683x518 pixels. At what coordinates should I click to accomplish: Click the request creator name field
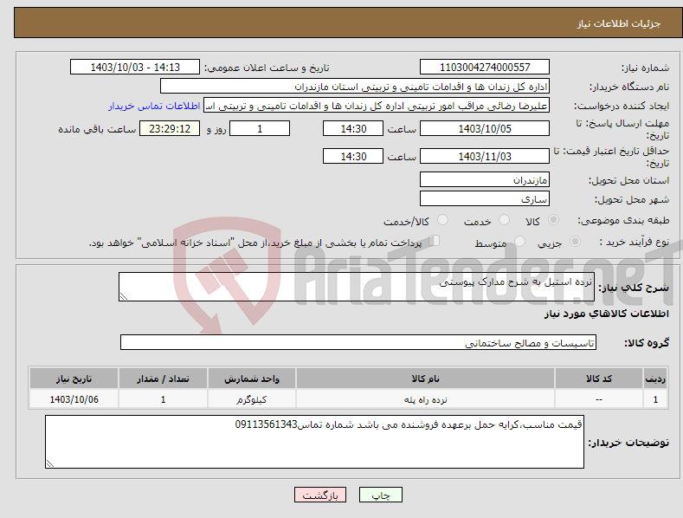377,106
